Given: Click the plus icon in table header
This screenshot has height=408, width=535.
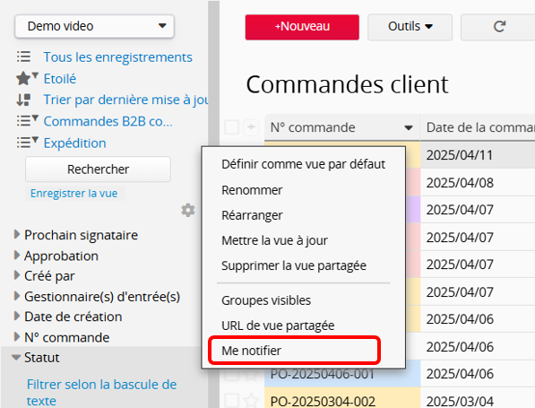Looking at the screenshot, I should click(x=251, y=127).
